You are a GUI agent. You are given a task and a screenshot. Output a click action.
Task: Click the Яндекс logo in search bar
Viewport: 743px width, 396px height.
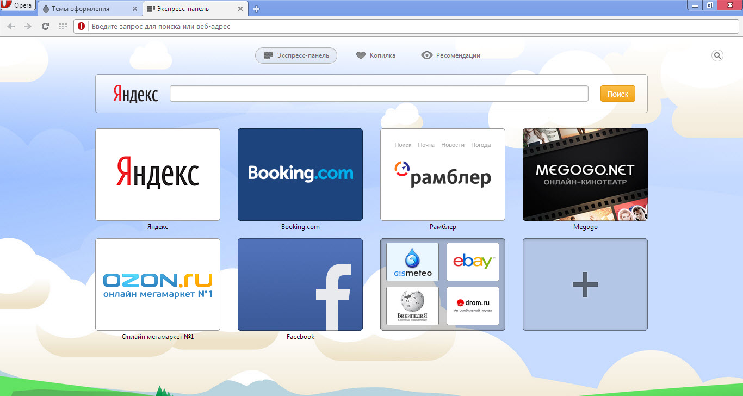click(x=135, y=94)
